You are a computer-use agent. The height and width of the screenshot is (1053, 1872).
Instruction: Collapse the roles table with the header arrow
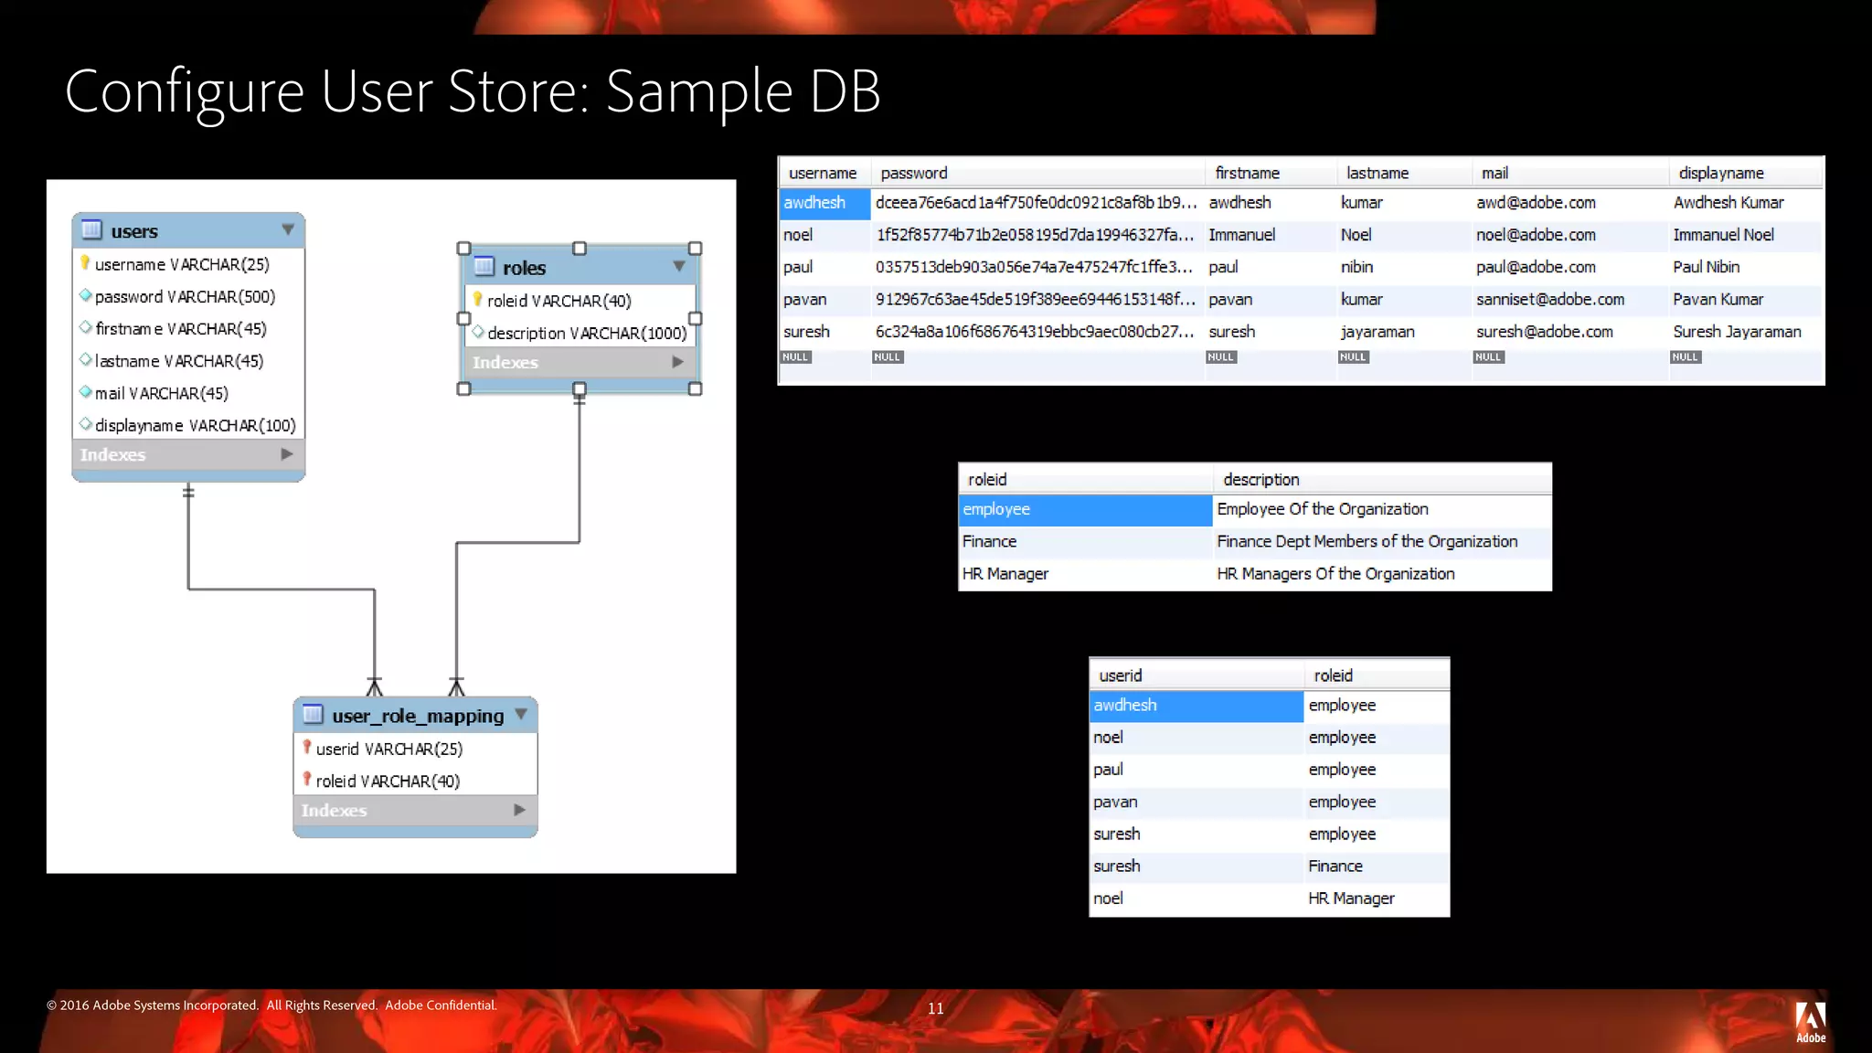coord(679,266)
